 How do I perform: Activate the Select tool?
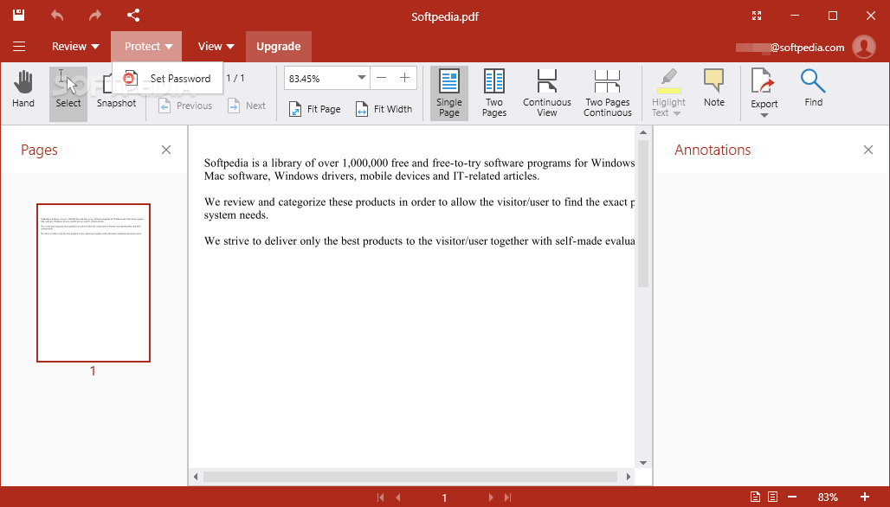tap(68, 93)
